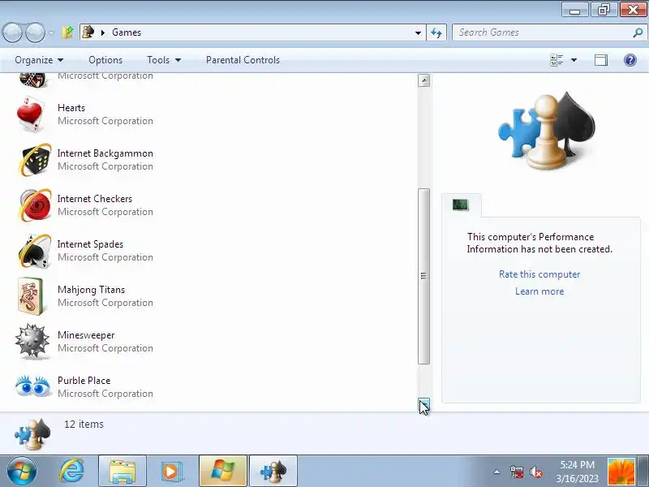Image resolution: width=649 pixels, height=487 pixels.
Task: Select the Purble Place eyes icon
Action: click(x=32, y=386)
